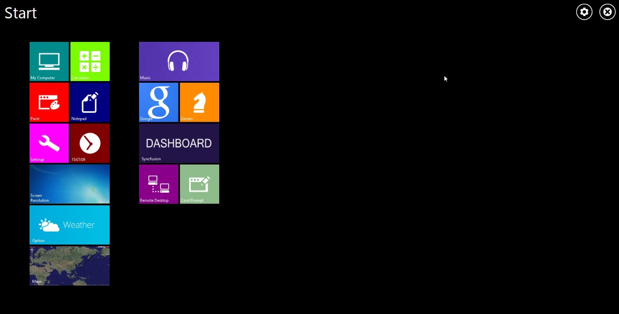Open the Google tile
619x314 pixels.
point(158,102)
